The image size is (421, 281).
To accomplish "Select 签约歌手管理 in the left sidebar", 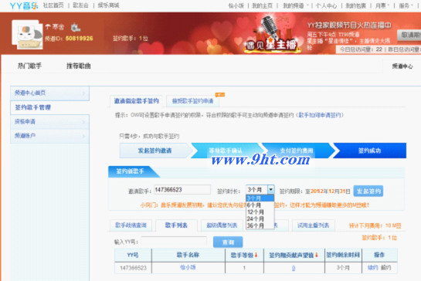I will click(49, 107).
